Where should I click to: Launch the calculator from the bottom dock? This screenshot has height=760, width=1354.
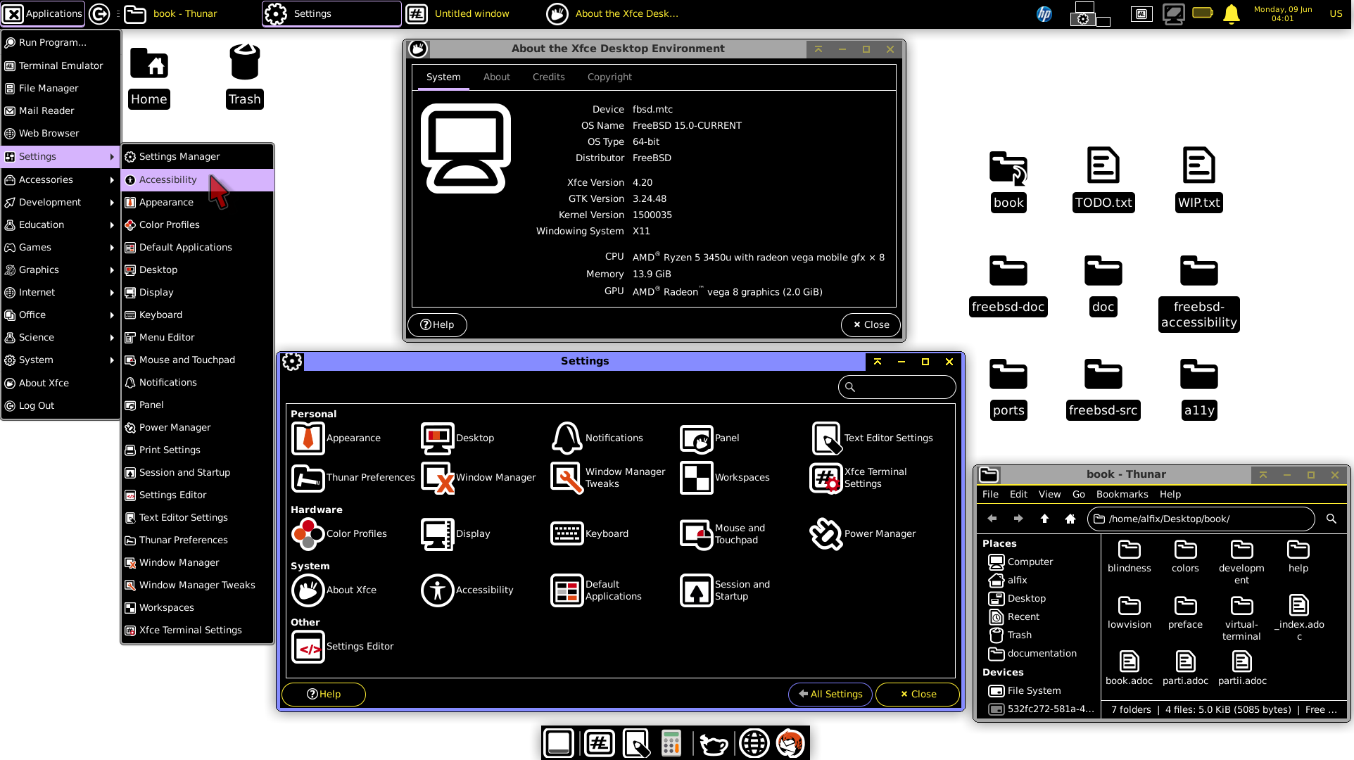[x=671, y=743]
